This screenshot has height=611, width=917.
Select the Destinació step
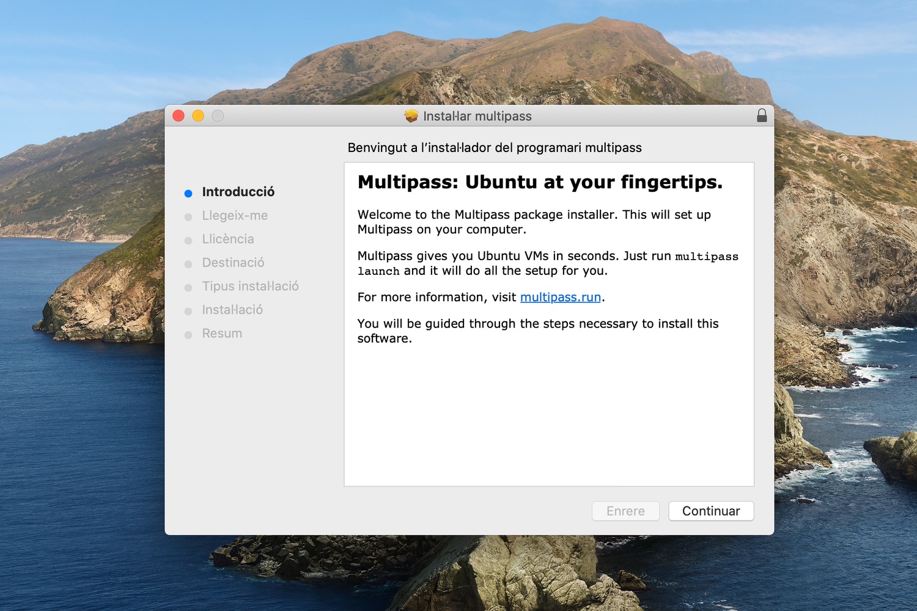pyautogui.click(x=233, y=263)
